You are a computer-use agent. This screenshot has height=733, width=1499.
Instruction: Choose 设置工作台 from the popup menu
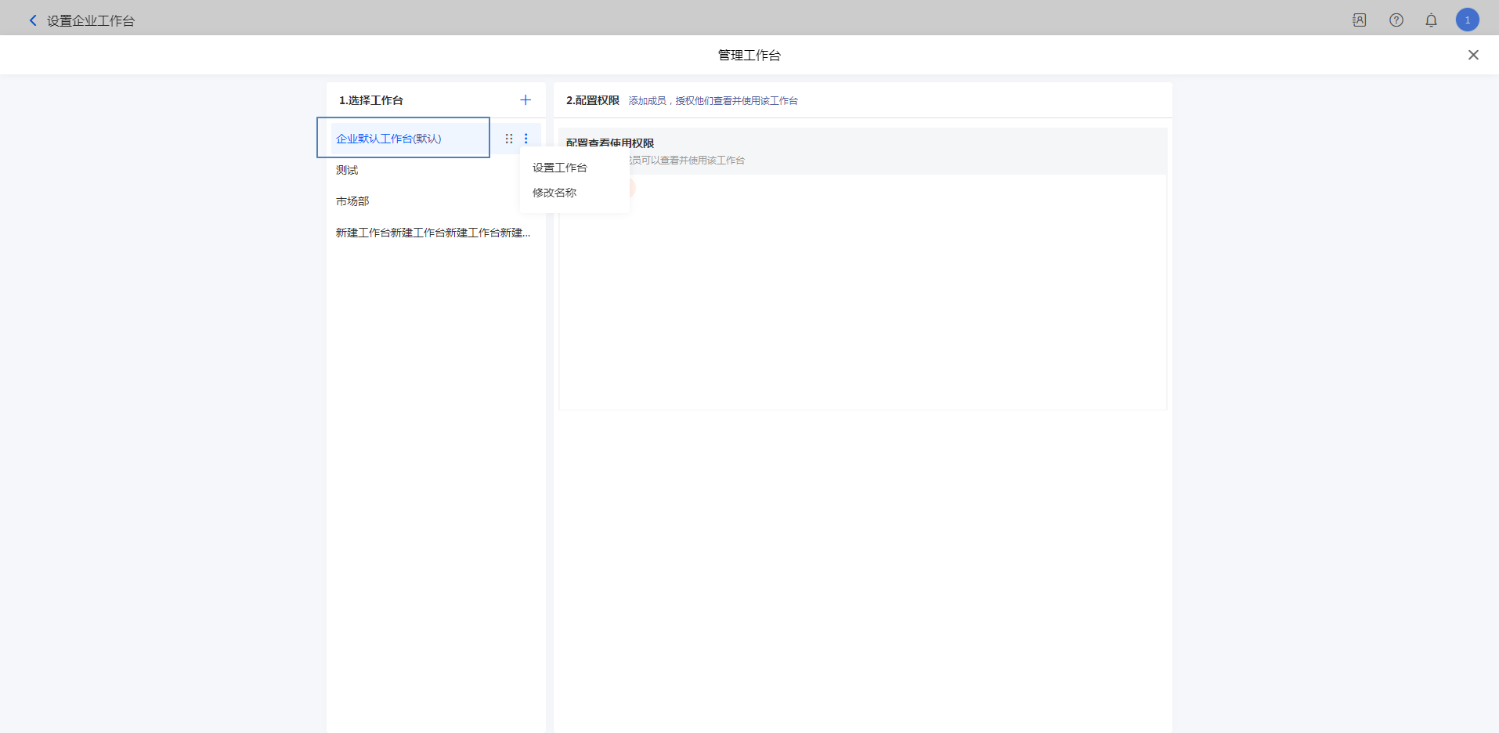[x=559, y=168]
